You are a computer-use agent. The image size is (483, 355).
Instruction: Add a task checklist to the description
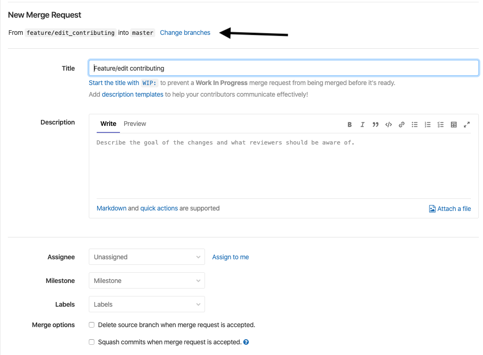click(x=440, y=125)
